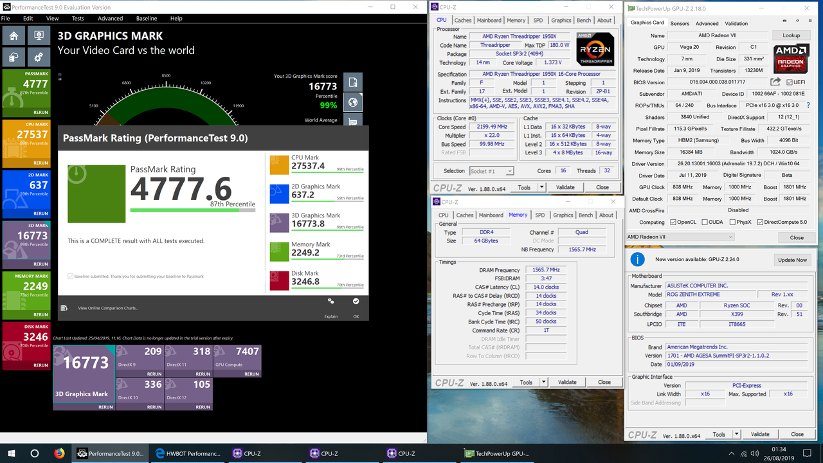Open the Caches tab in the top CPU-Z window
Screen dimensions: 823x463
point(463,21)
